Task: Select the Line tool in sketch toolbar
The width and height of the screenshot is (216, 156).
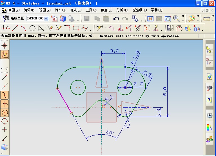Action: click(x=15, y=28)
